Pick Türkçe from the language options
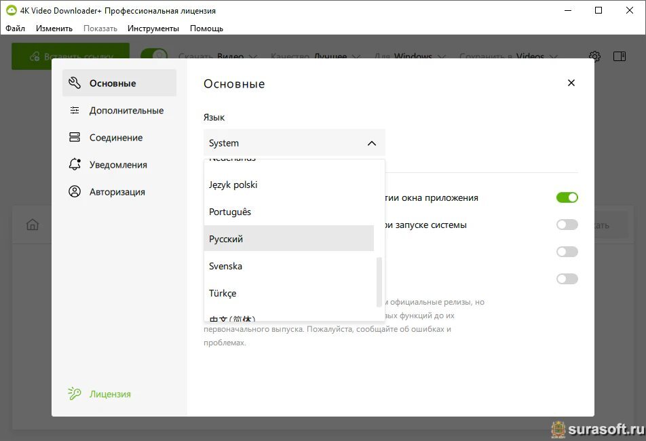Screen dimensions: 646x441 (288, 293)
